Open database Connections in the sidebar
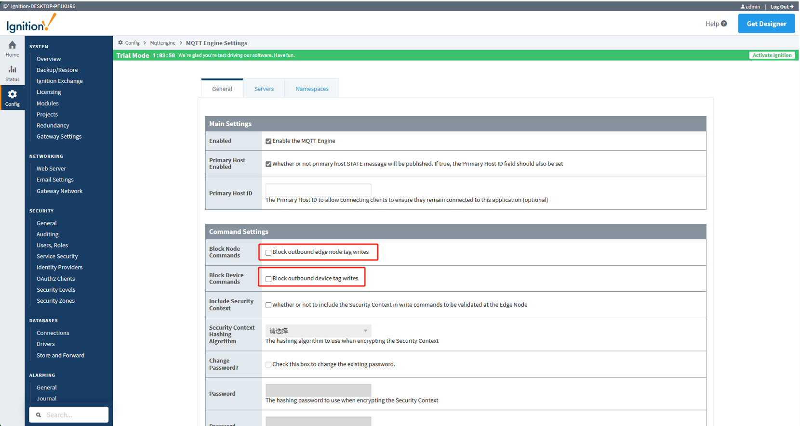Viewport: 800px width, 426px height. (x=53, y=333)
